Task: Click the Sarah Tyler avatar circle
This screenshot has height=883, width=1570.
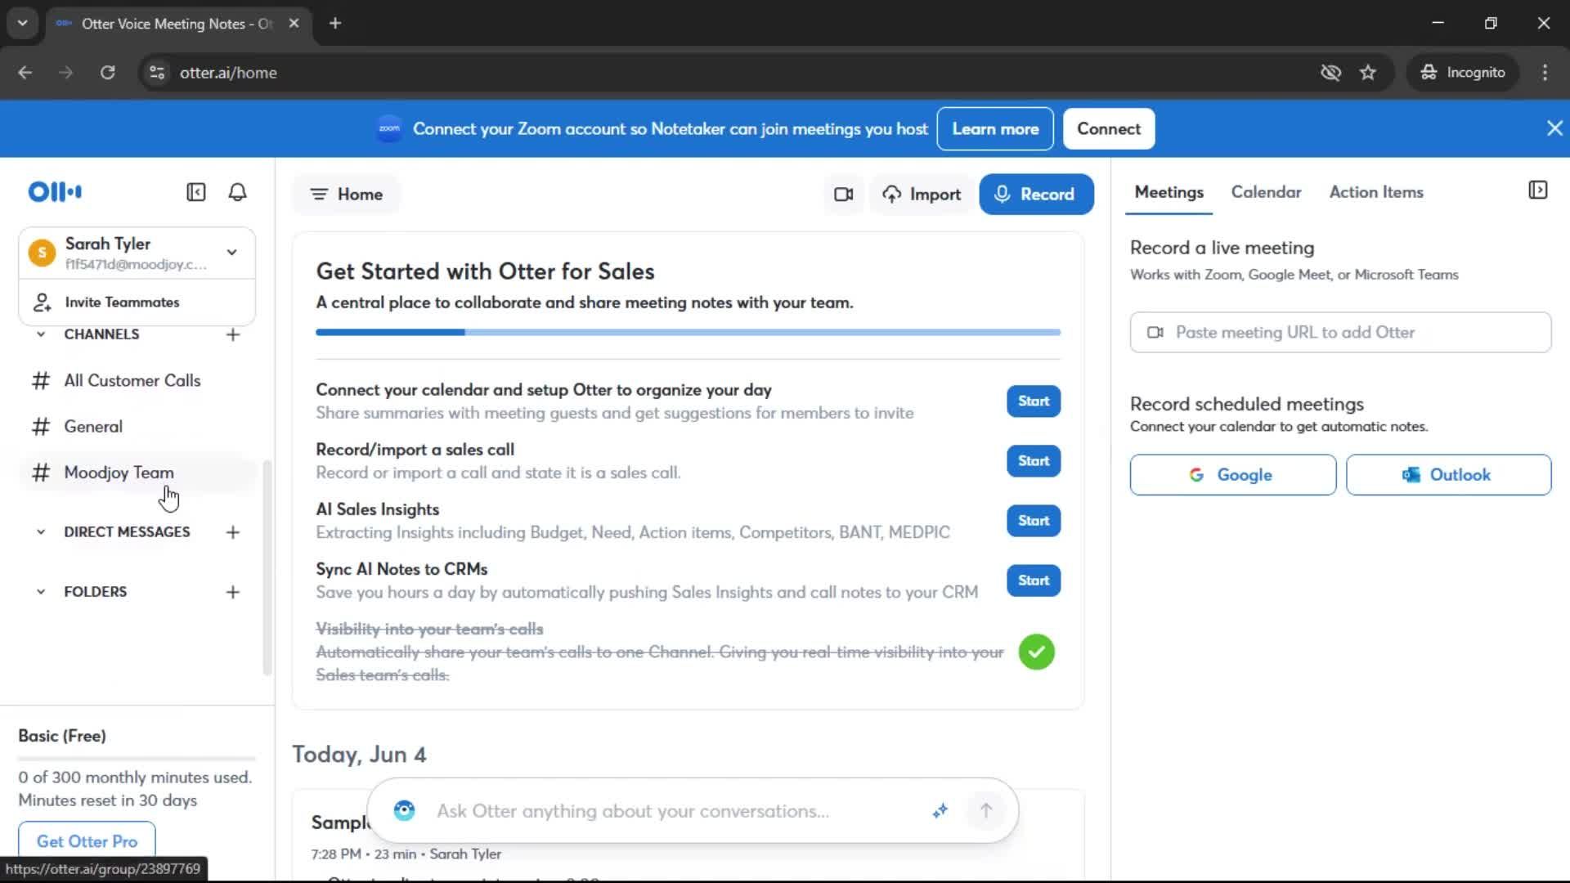Action: click(42, 253)
